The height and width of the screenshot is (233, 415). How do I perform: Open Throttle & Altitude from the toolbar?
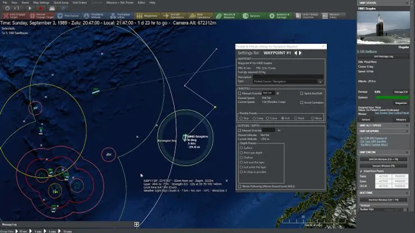[x=94, y=16]
